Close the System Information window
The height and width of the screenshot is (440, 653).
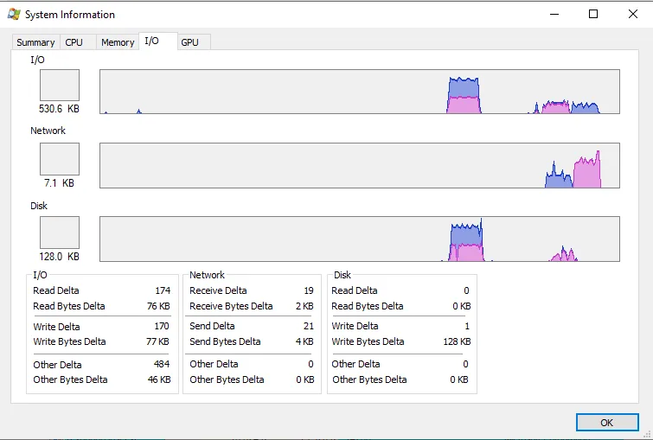pyautogui.click(x=633, y=14)
